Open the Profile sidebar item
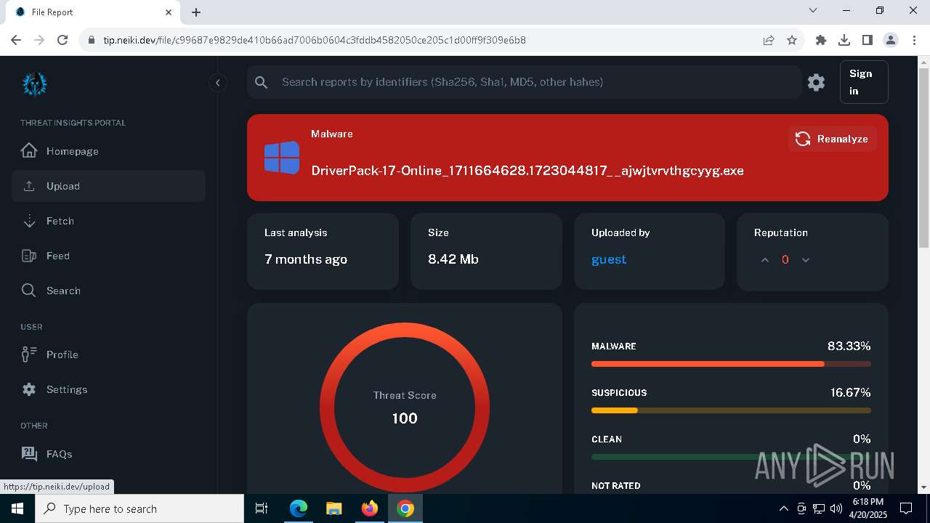930x523 pixels. (108, 354)
